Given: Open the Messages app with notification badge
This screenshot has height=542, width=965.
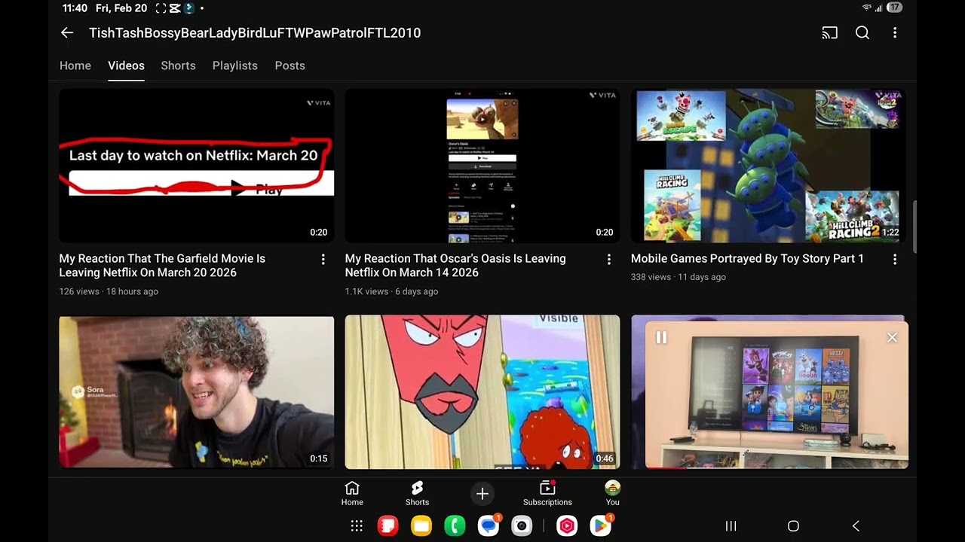Looking at the screenshot, I should pos(489,525).
